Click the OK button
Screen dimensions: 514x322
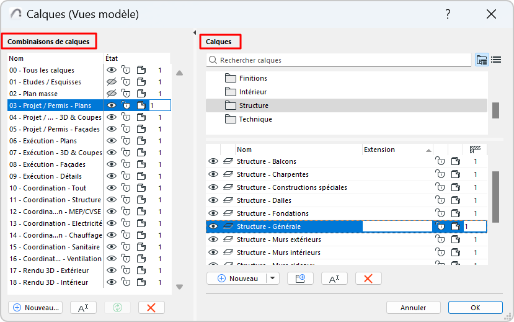pyautogui.click(x=475, y=308)
